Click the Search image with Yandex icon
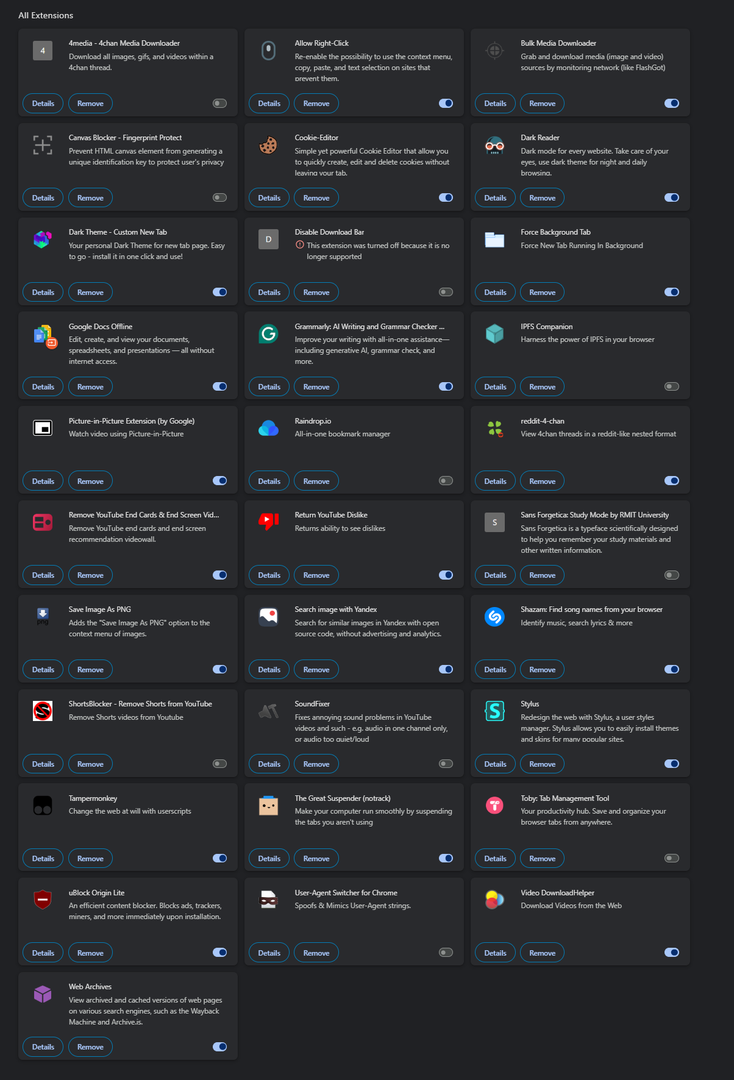The width and height of the screenshot is (734, 1080). pyautogui.click(x=268, y=617)
